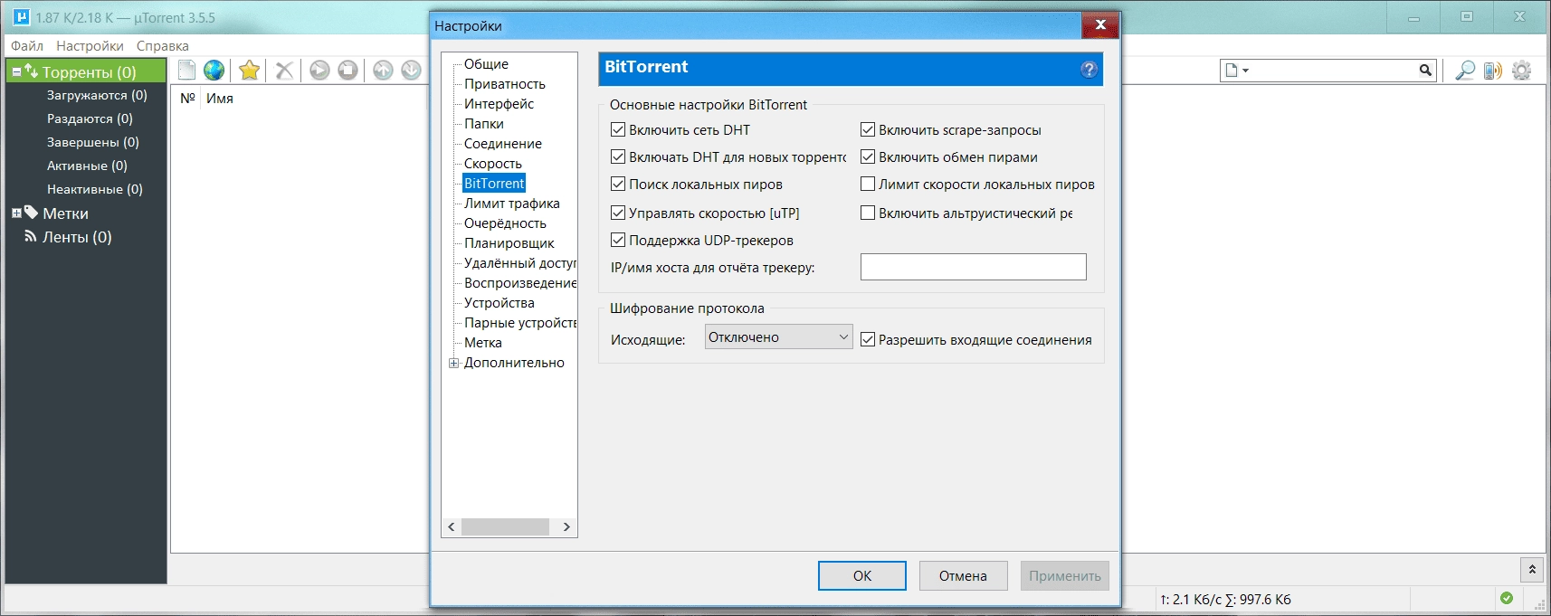Click the Stop torrent icon

tap(347, 70)
